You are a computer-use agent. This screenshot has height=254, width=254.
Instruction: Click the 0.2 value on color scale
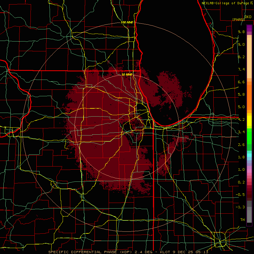point(241,182)
